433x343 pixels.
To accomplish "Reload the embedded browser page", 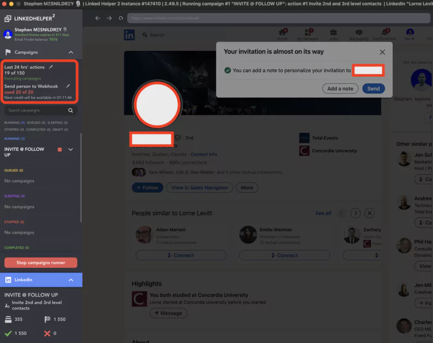I will (x=121, y=18).
